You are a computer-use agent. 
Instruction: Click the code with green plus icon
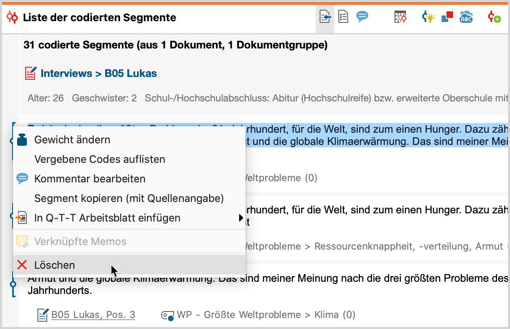(494, 17)
